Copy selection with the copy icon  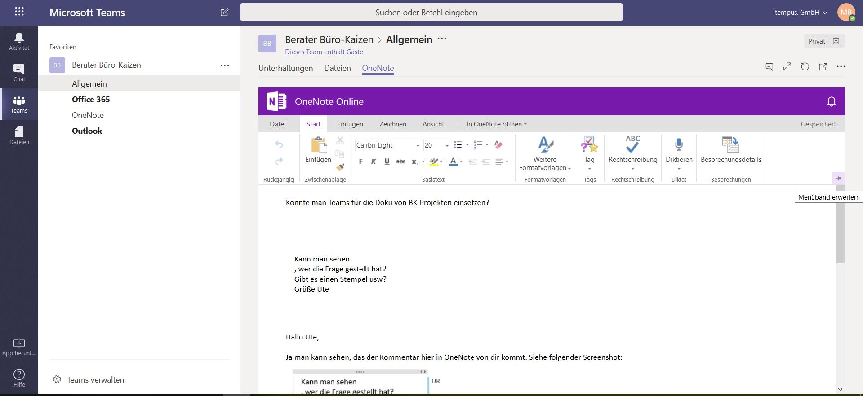point(340,154)
